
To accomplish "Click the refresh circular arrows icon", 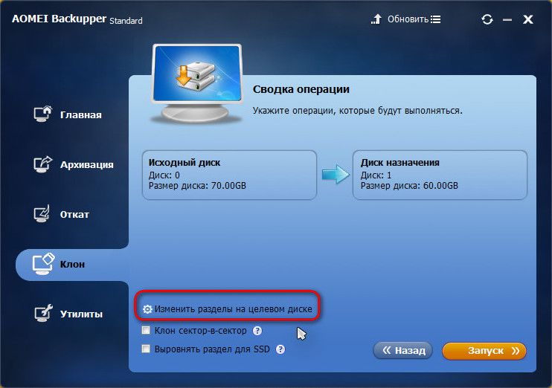I will (487, 19).
